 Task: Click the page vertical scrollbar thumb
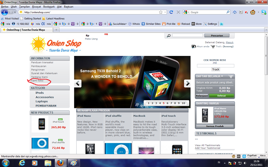266,56
